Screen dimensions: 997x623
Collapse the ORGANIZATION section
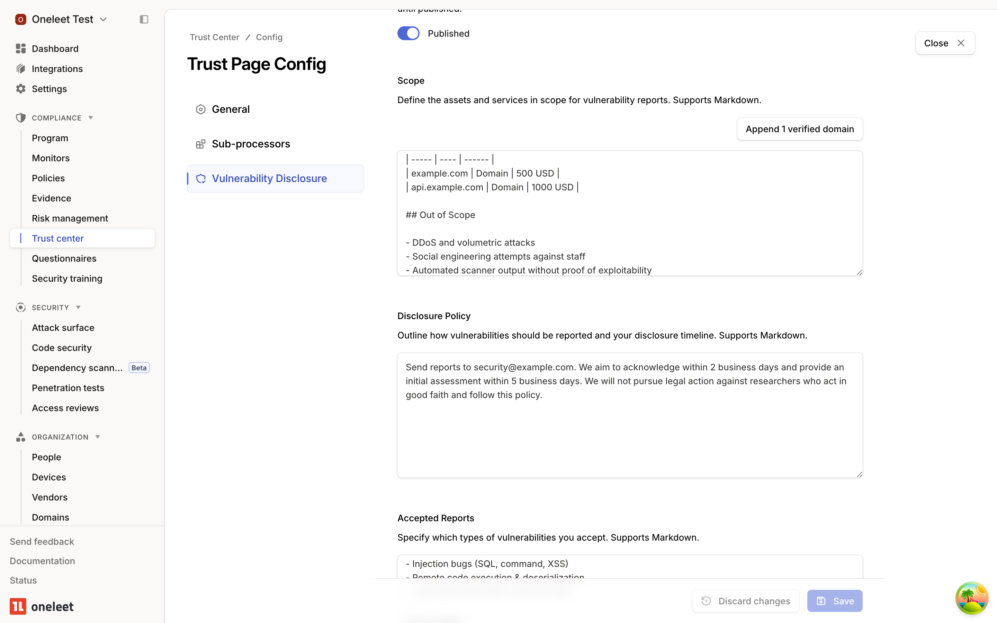(x=98, y=437)
